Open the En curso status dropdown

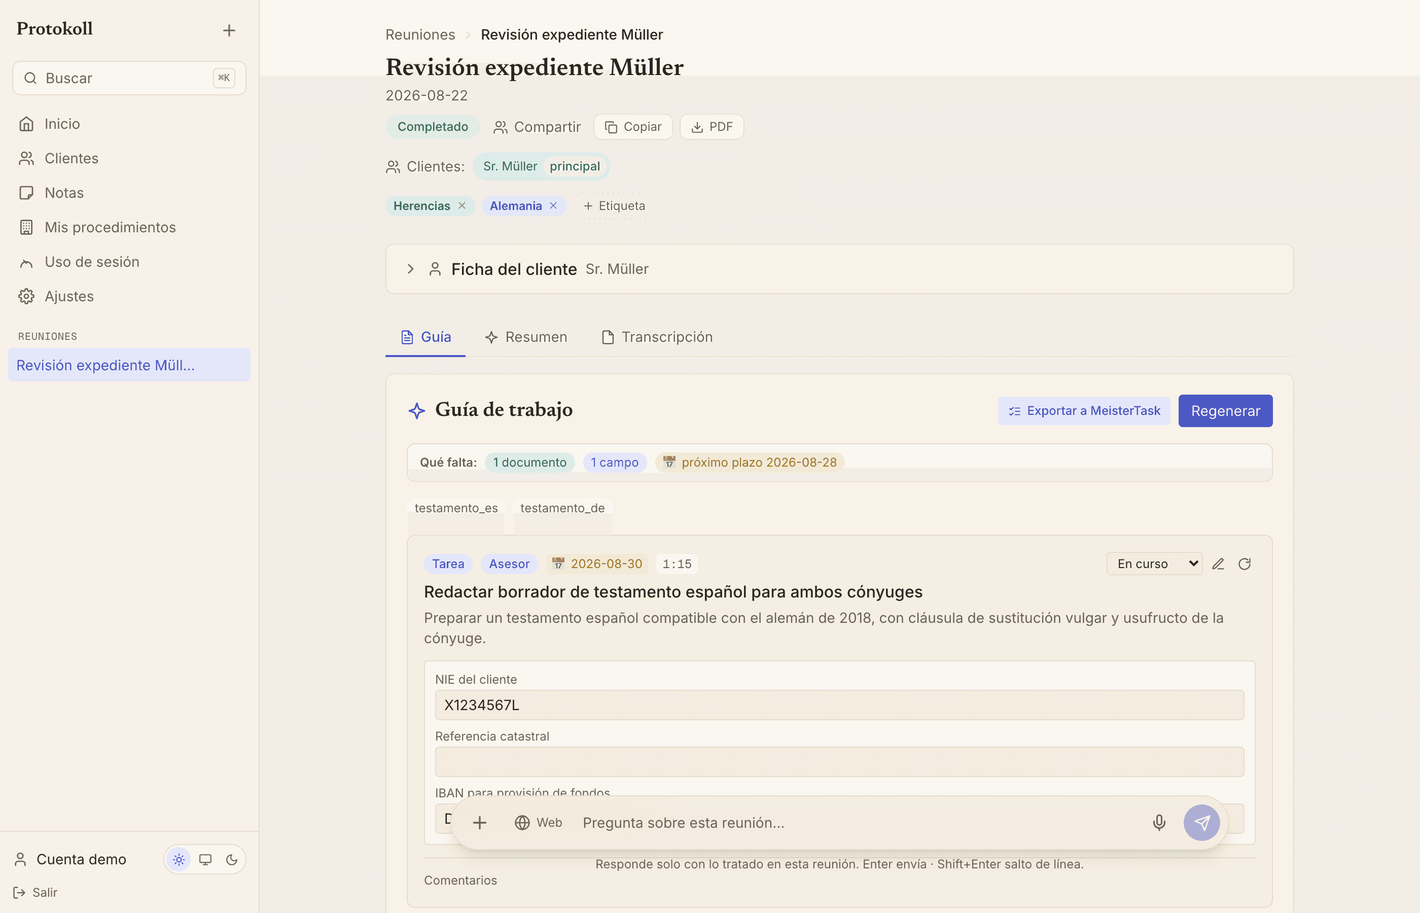pyautogui.click(x=1154, y=564)
